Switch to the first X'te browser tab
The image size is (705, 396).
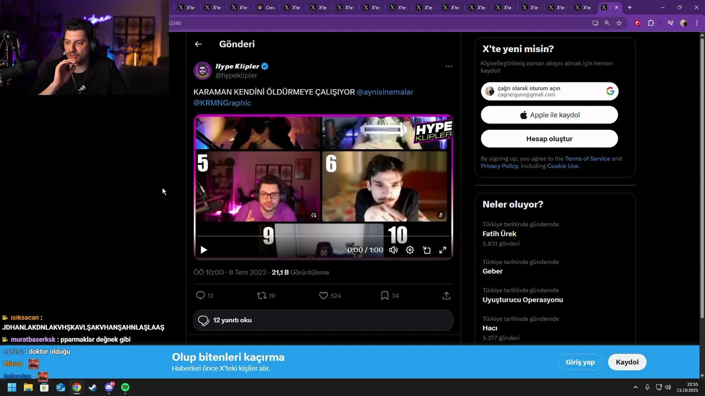coord(186,8)
